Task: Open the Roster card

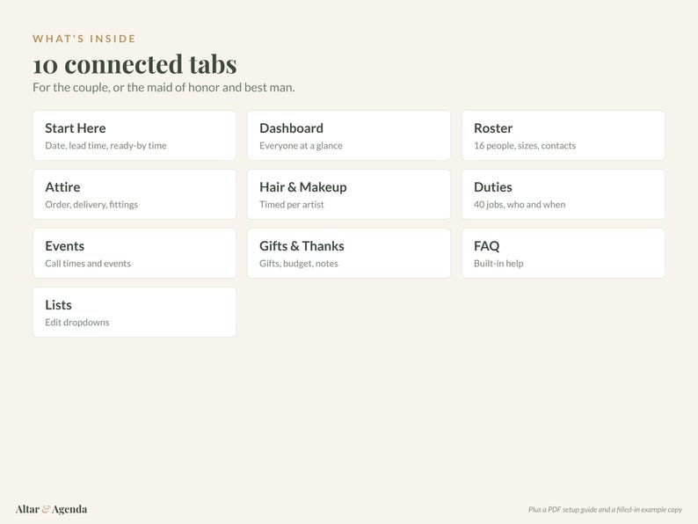Action: [563, 135]
